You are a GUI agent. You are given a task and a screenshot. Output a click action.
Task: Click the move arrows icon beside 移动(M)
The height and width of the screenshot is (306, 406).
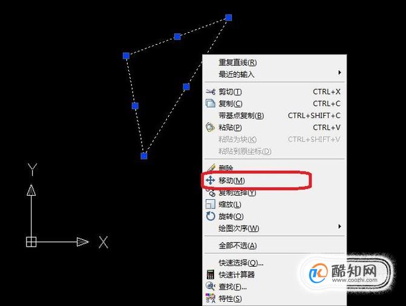point(210,180)
